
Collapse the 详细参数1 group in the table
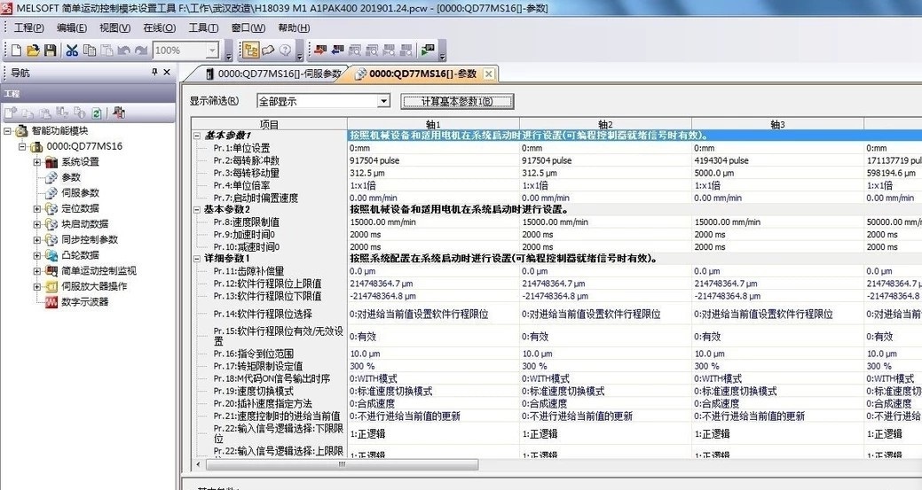[x=197, y=258]
